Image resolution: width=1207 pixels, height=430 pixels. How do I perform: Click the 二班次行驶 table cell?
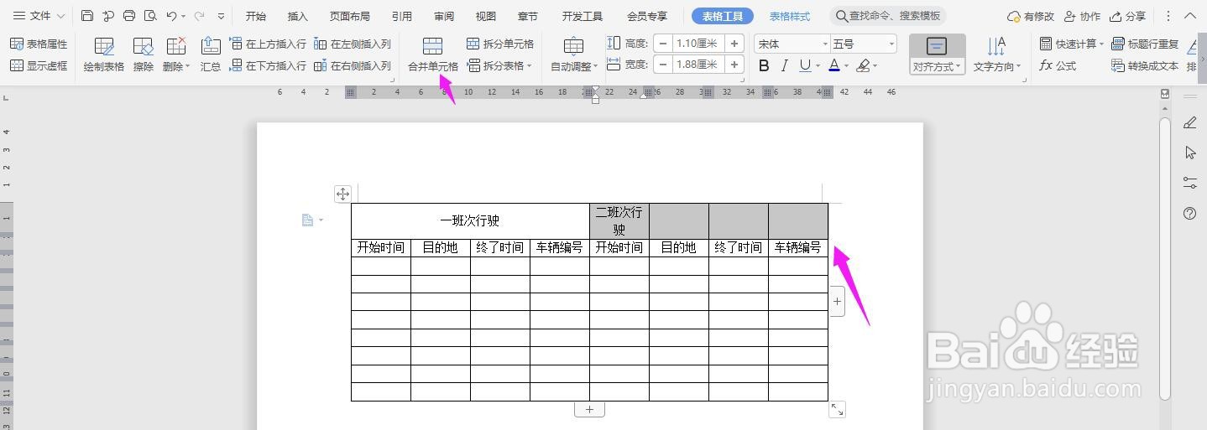tap(619, 220)
